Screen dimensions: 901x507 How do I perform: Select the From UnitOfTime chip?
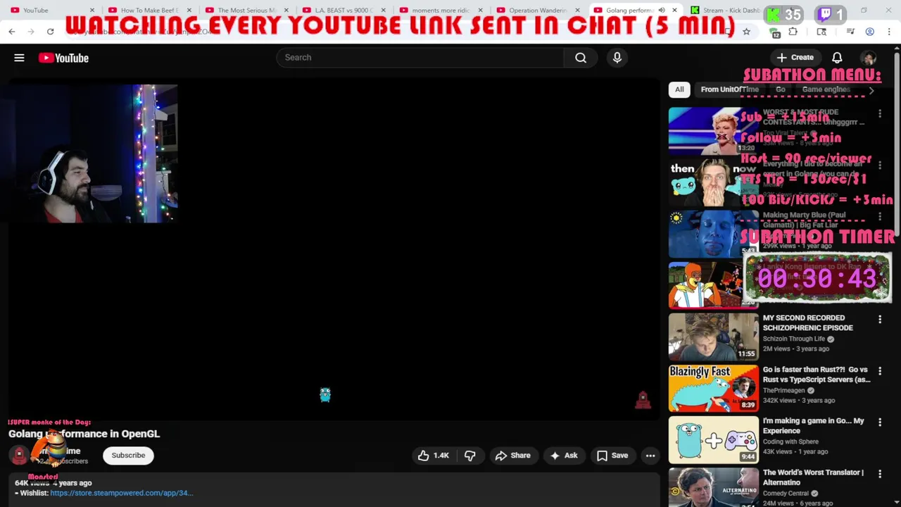point(729,89)
